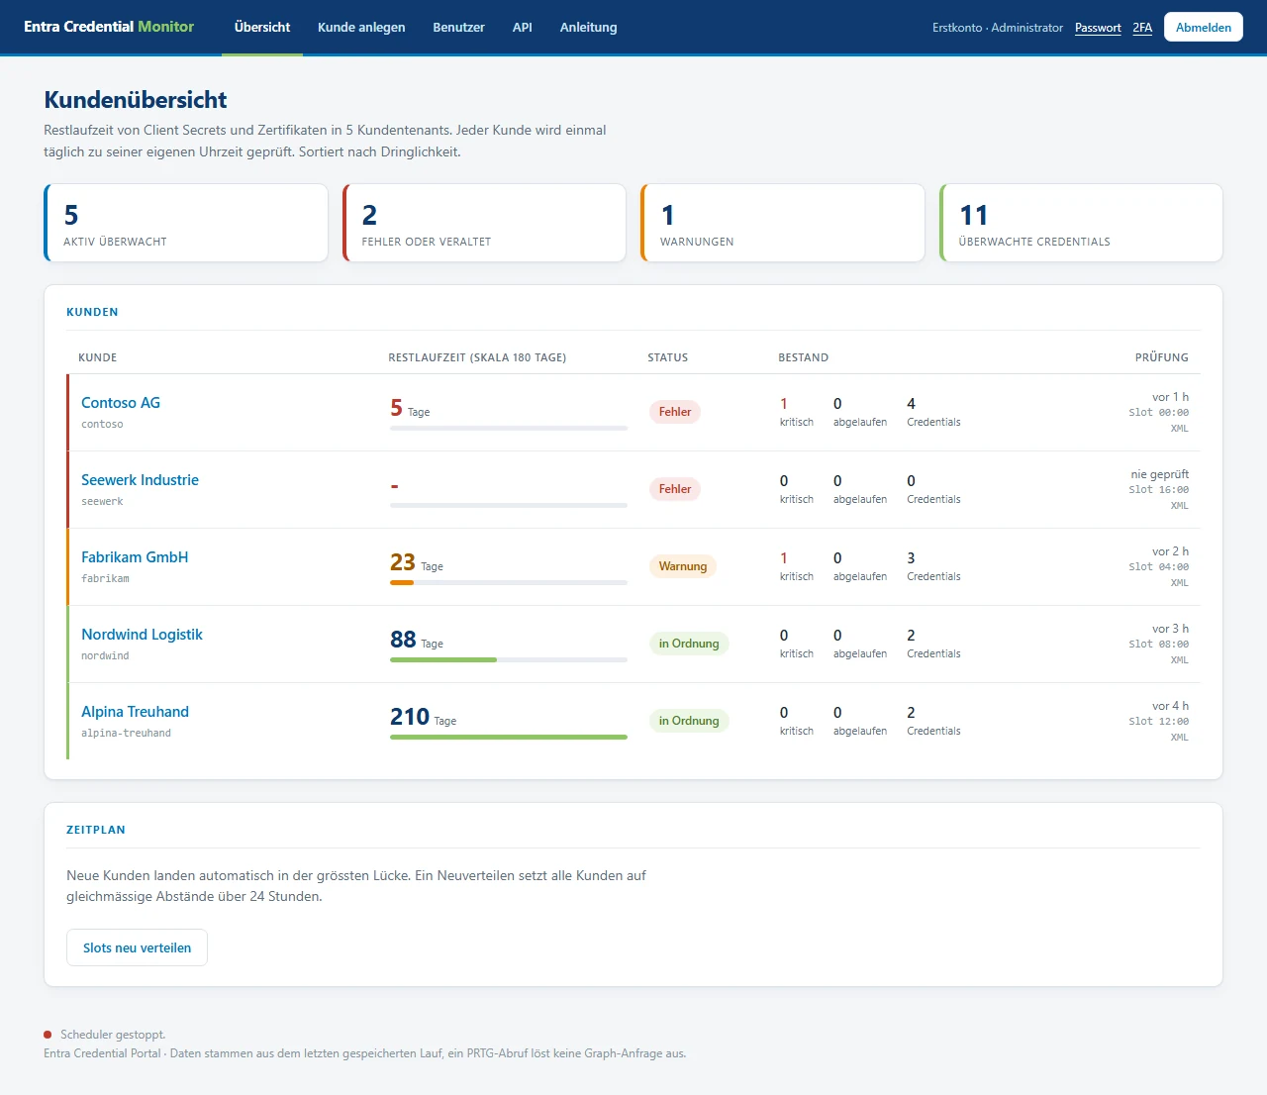Click Slots neu verteilen button
Viewport: 1267px width, 1095px height.
tap(137, 947)
